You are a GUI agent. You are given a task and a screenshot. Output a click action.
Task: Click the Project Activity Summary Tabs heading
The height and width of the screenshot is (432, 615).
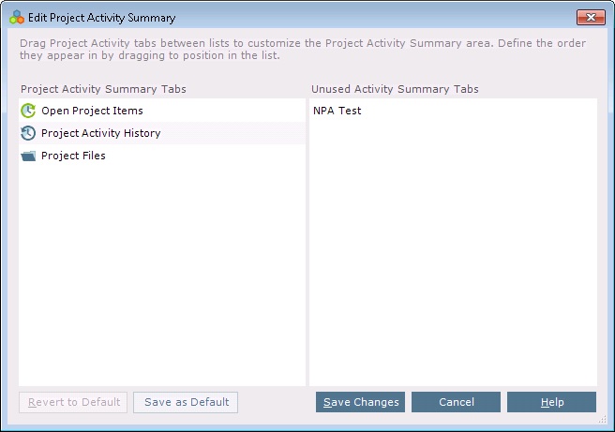click(103, 89)
